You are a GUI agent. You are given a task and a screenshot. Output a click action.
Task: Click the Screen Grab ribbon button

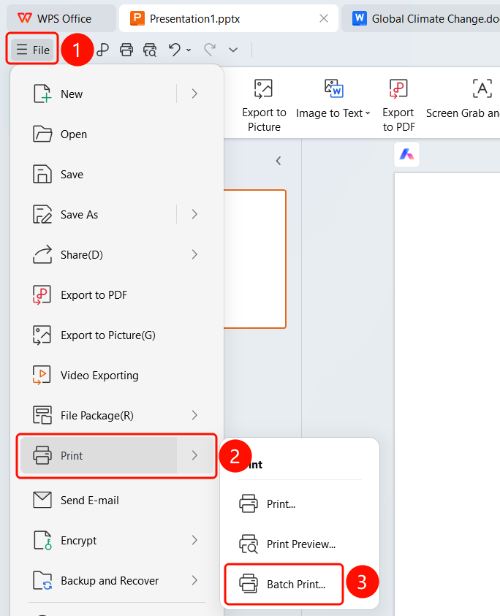click(x=462, y=98)
